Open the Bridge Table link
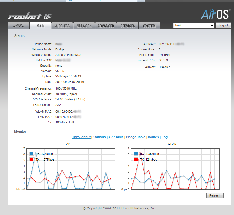The height and width of the screenshot is (215, 234). tap(136, 137)
